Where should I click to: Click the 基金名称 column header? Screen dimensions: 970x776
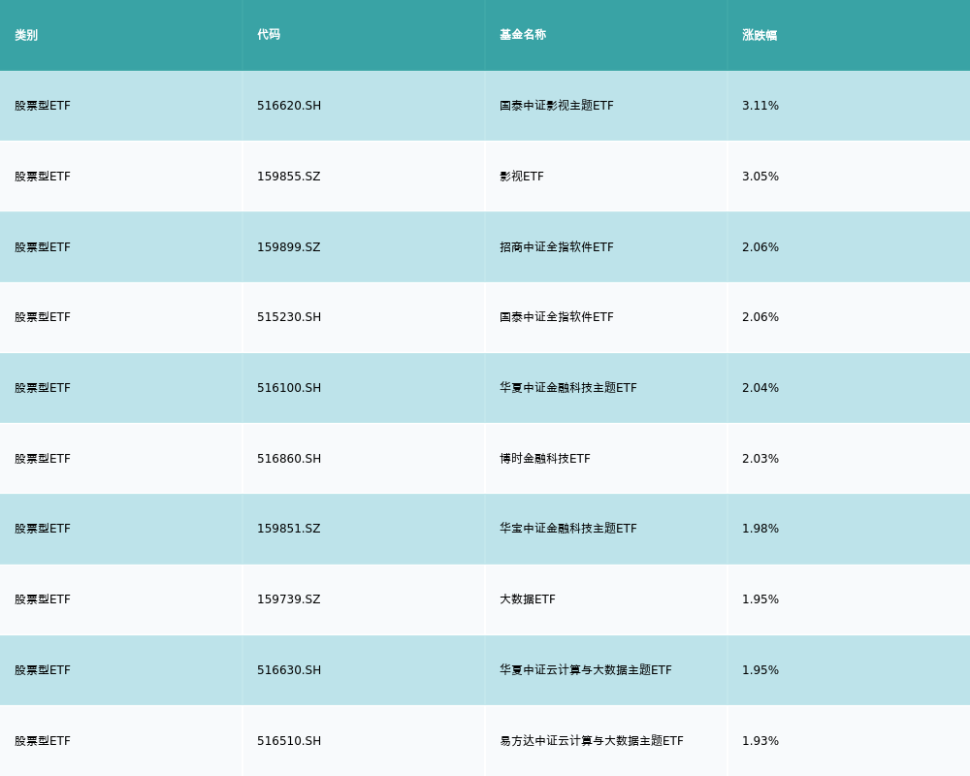(523, 35)
